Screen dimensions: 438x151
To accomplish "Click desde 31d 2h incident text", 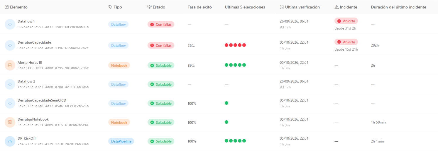I will (345, 28).
